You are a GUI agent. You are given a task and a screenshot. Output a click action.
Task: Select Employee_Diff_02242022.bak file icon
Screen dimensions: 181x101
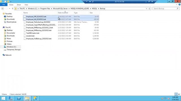click(x=25, y=17)
